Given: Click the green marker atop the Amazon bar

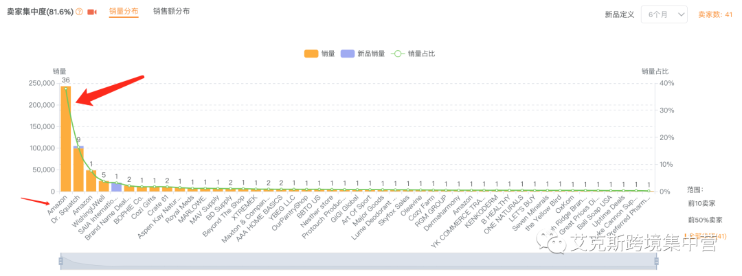Looking at the screenshot, I should (x=66, y=89).
